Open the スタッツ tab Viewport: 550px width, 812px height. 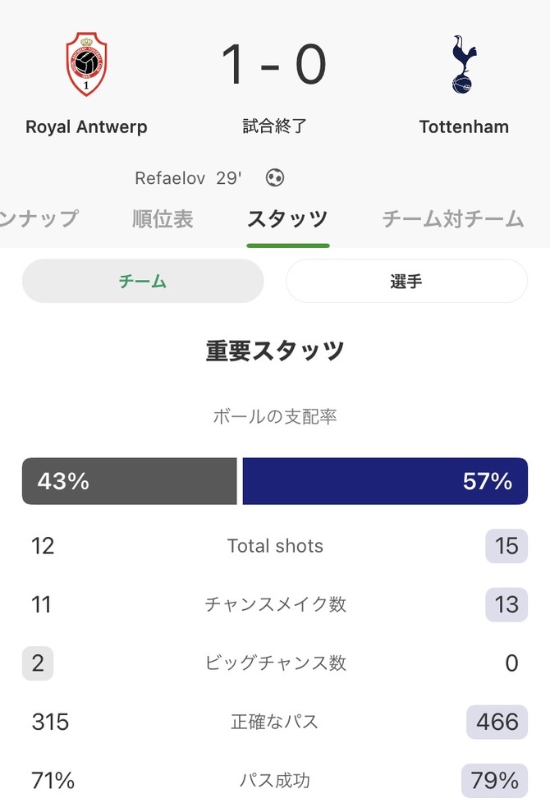point(287,218)
